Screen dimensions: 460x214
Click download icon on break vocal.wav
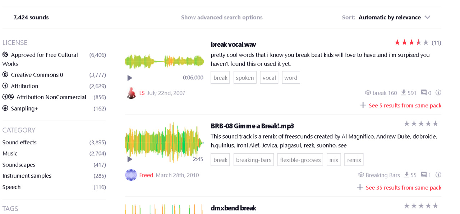[404, 93]
